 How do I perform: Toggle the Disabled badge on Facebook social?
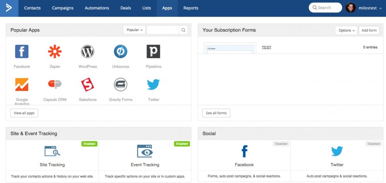281,144
